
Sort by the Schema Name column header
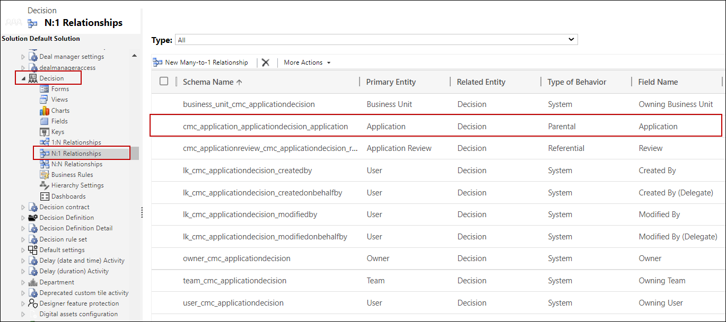pos(208,82)
